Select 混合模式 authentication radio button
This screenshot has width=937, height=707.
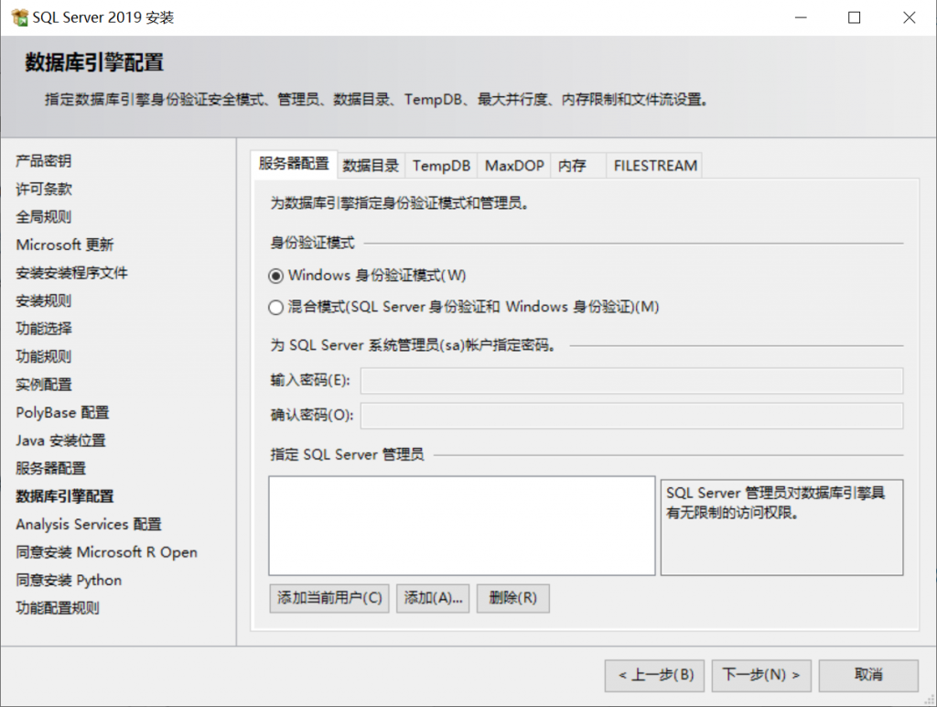tap(276, 308)
